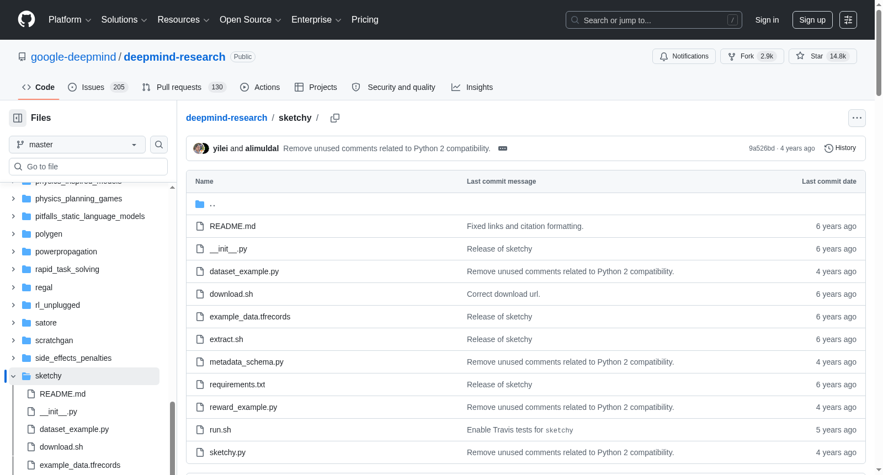Click the folder icon for polygen
The height and width of the screenshot is (475, 883).
[x=26, y=234]
